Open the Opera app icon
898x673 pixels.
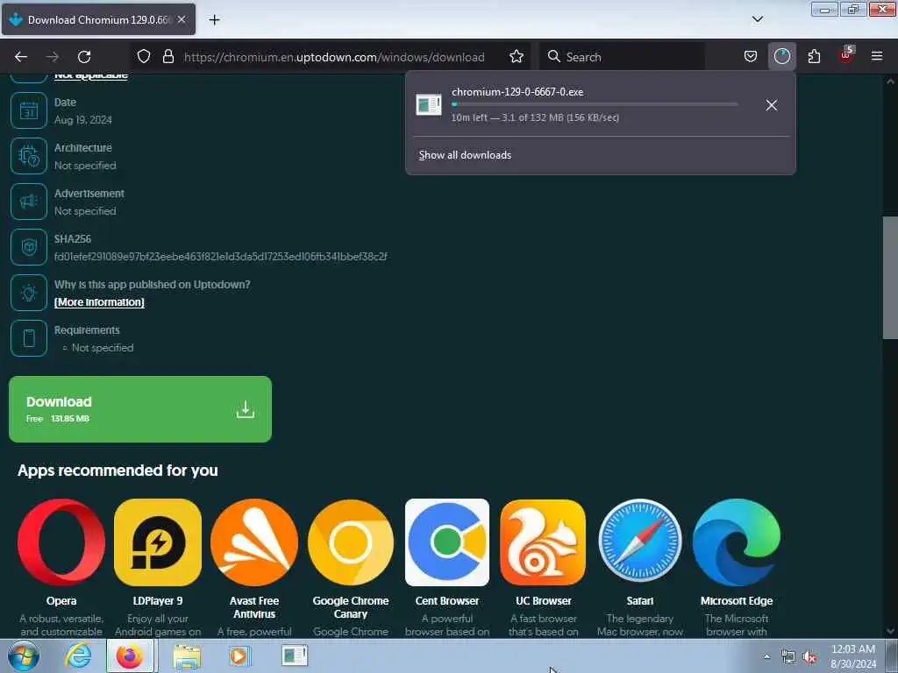(x=61, y=542)
